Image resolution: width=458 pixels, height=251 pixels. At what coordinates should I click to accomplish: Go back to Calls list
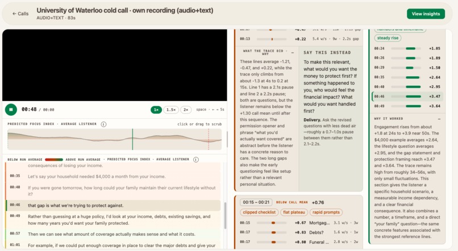click(x=20, y=14)
